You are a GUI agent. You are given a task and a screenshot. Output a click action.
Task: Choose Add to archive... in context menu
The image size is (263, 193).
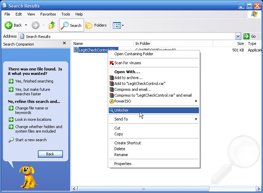pyautogui.click(x=154, y=78)
